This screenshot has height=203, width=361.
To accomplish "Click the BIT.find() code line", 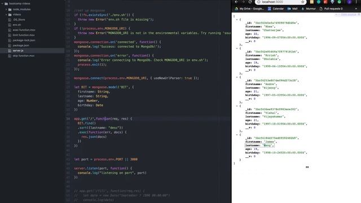I will click(86, 123).
